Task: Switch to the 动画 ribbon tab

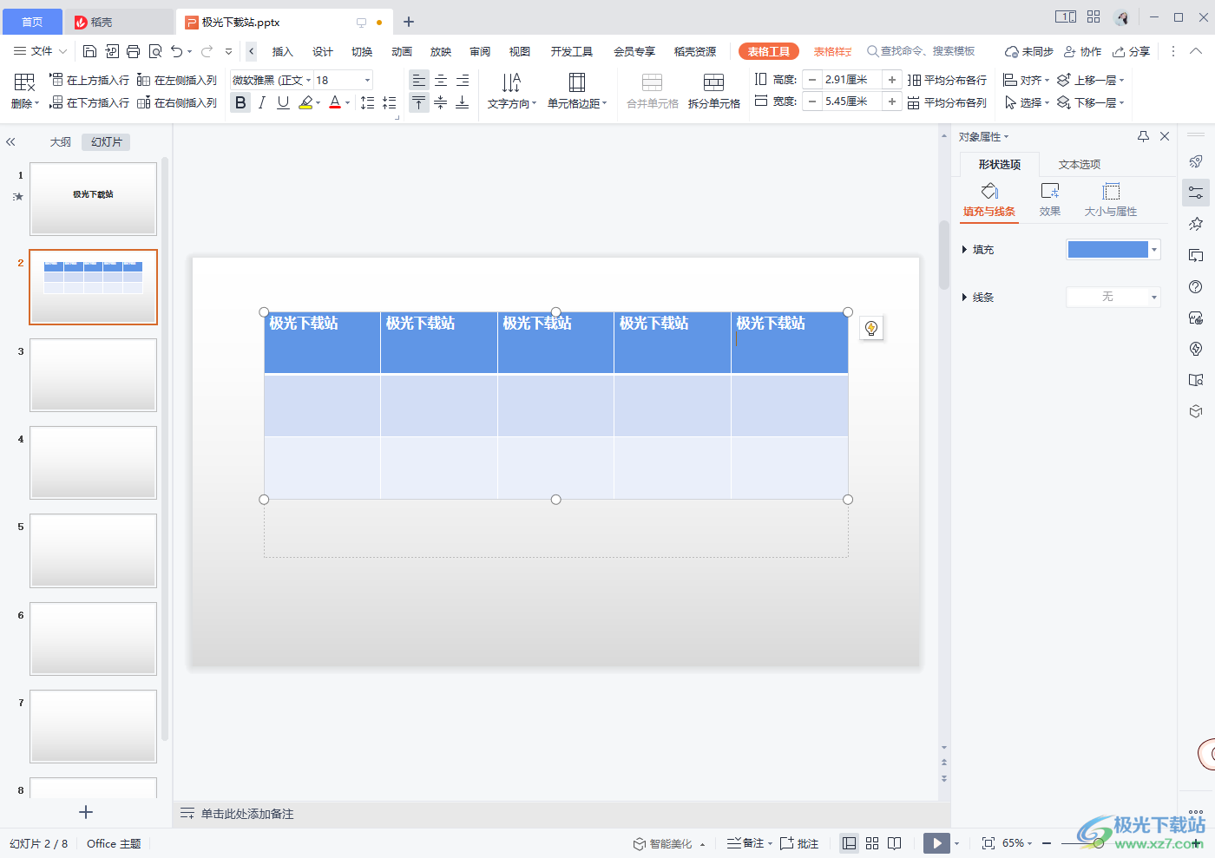Action: [x=401, y=51]
